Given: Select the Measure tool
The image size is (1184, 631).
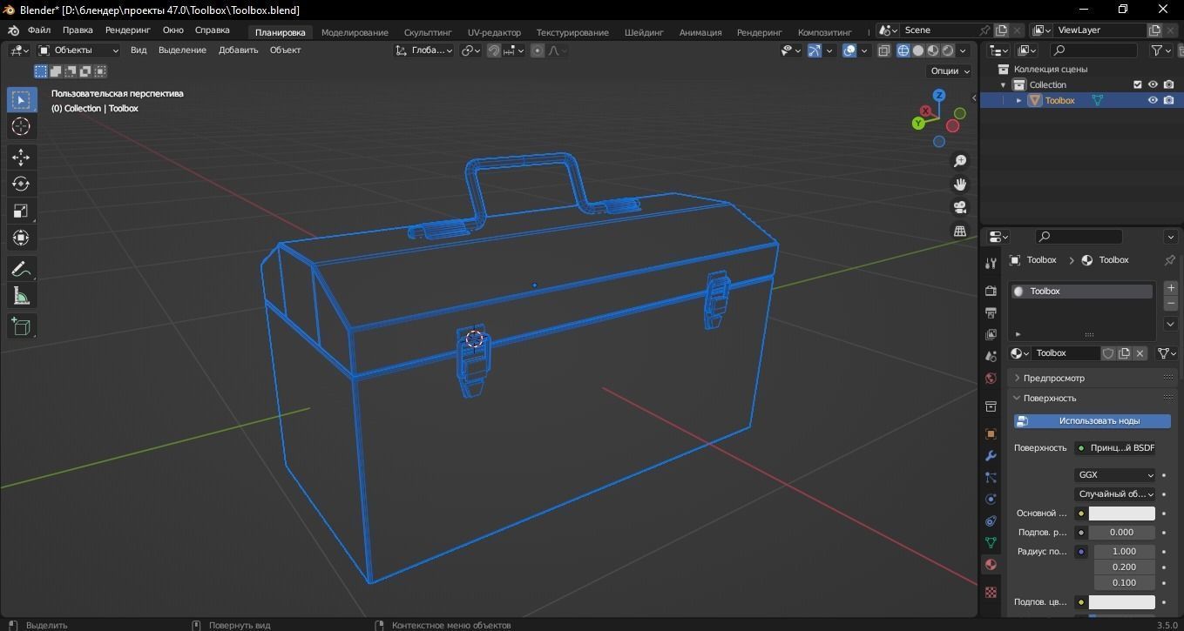Looking at the screenshot, I should [21, 295].
